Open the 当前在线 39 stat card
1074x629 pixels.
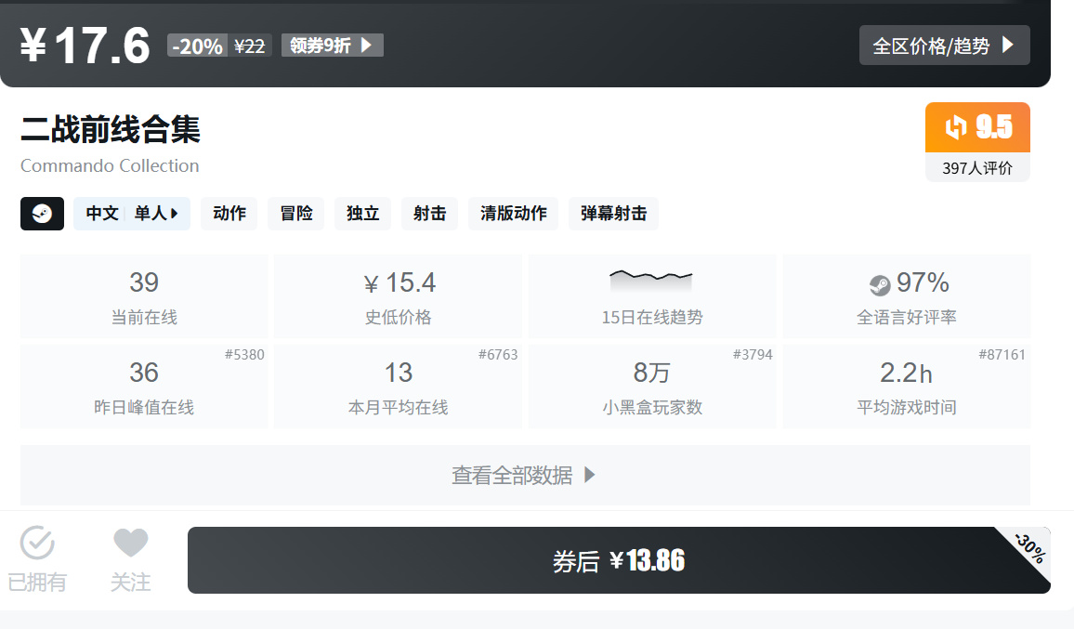(x=144, y=296)
